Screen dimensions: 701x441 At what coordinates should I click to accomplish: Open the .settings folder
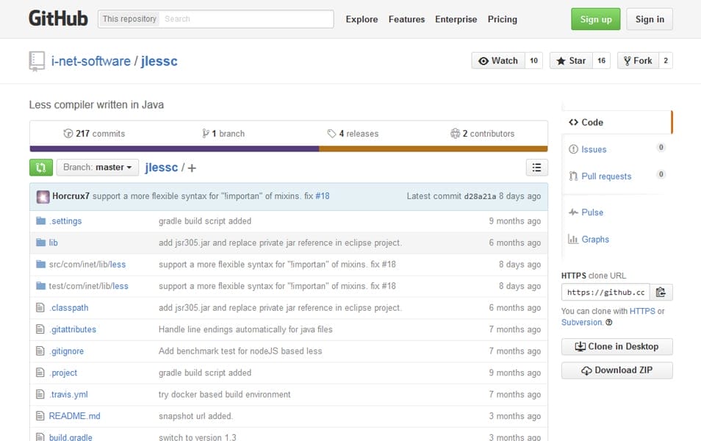65,221
